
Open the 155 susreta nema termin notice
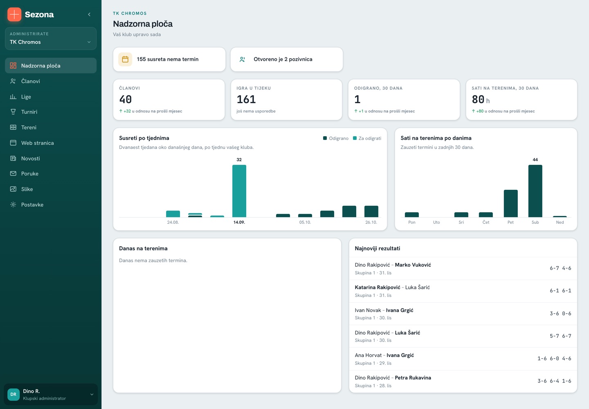coord(169,59)
